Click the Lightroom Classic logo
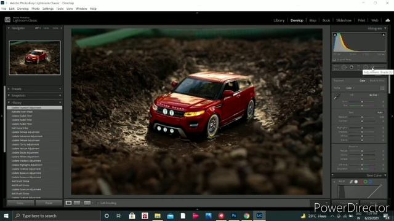The image size is (394, 221). [x=7, y=20]
